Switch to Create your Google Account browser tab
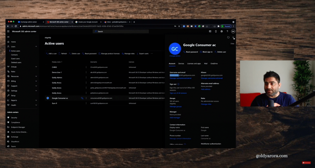315x168 pixels. [x=88, y=22]
